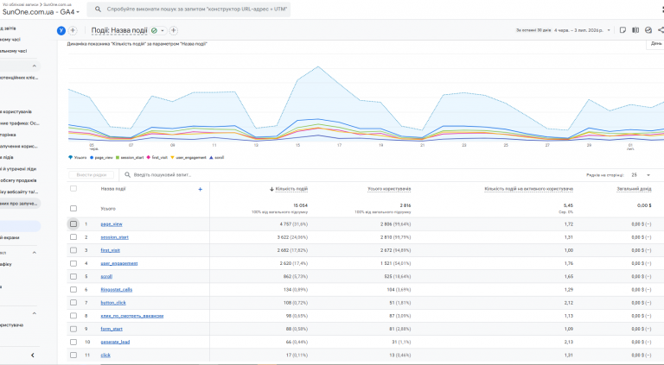Click the share report icon
The width and height of the screenshot is (664, 365).
click(x=661, y=30)
